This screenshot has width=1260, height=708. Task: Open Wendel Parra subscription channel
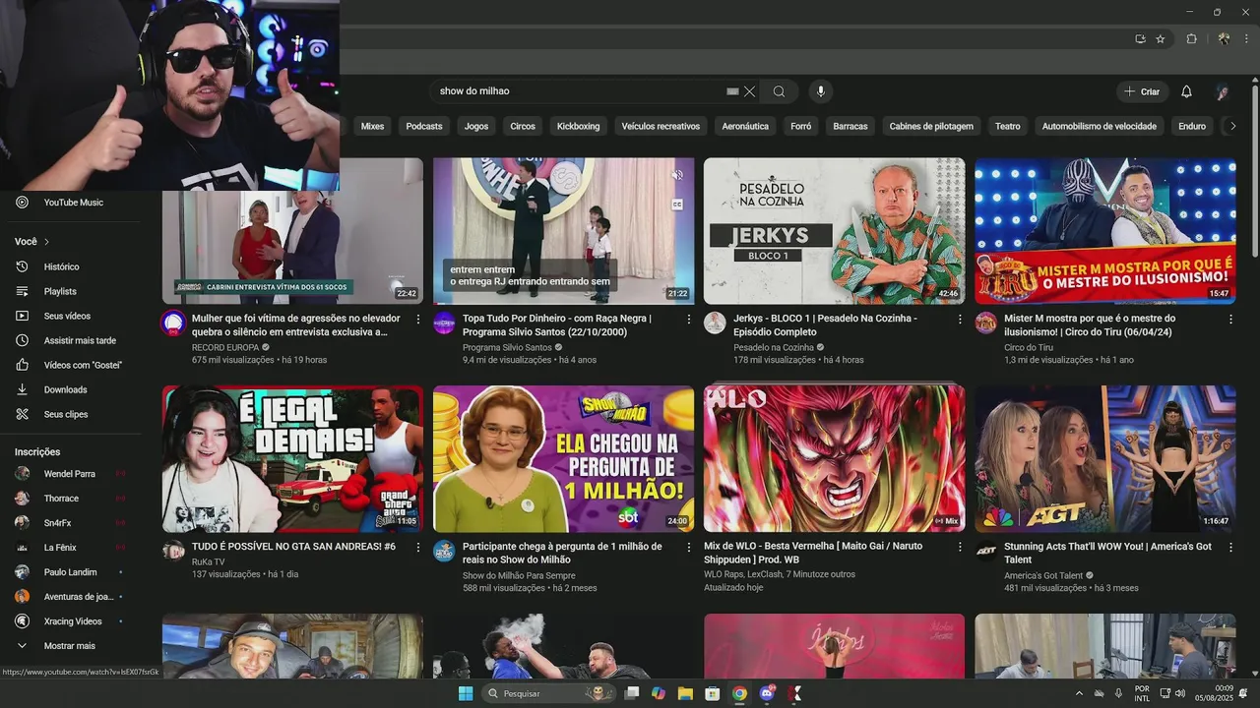coord(71,474)
